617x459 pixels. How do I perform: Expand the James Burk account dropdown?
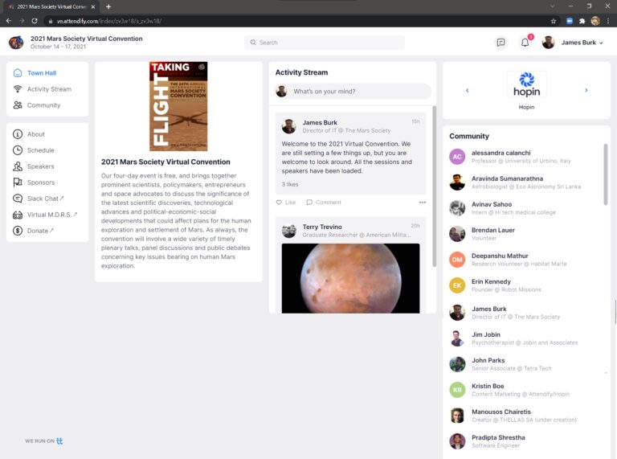(x=601, y=43)
